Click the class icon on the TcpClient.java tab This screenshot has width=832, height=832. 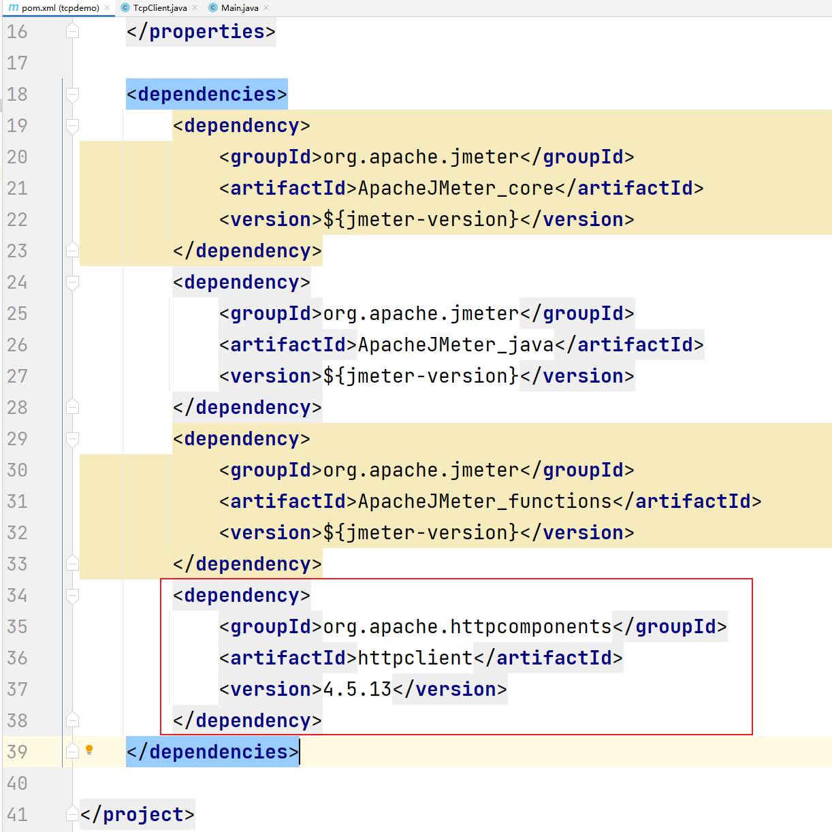(125, 7)
